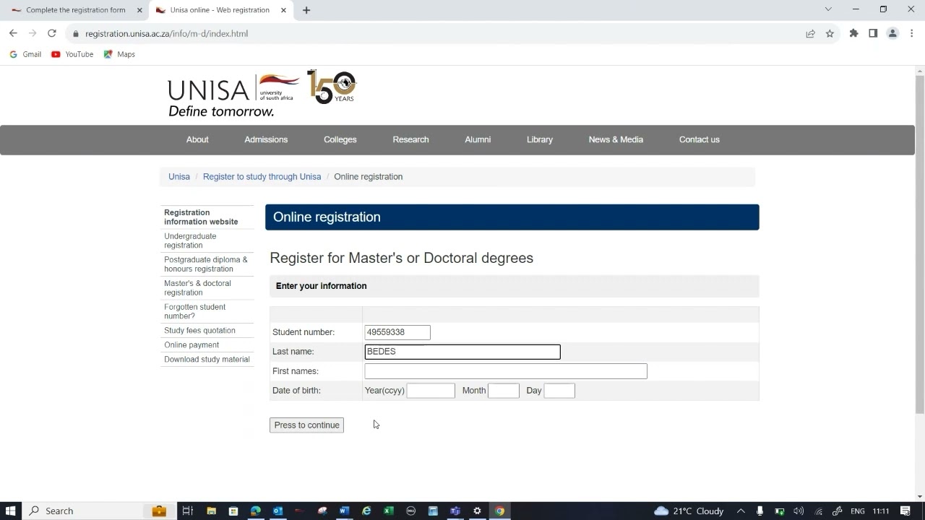Follow 'Register to study through Unisa' breadcrumb
The image size is (925, 520).
[262, 176]
